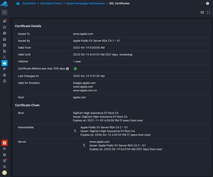Image resolution: width=213 pixels, height=177 pixels.
Task: Open the sidebar search
Action: [4, 13]
